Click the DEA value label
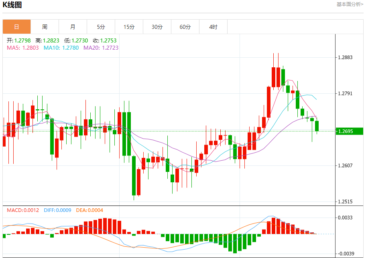This screenshot has height=258, width=366. pos(89,210)
